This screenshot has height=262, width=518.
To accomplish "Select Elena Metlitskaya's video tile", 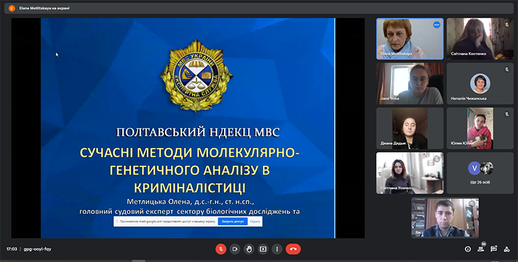I will tap(410, 39).
